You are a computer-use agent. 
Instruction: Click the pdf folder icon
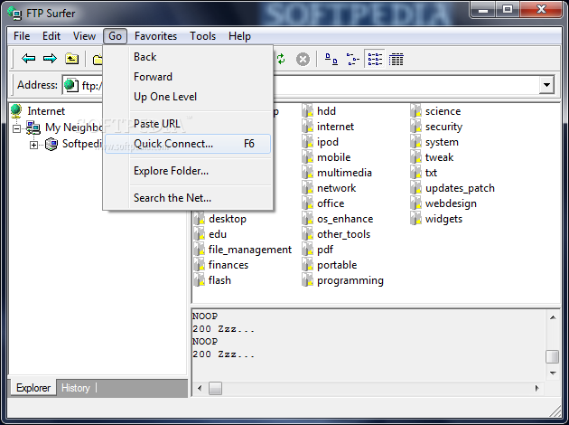pyautogui.click(x=307, y=250)
